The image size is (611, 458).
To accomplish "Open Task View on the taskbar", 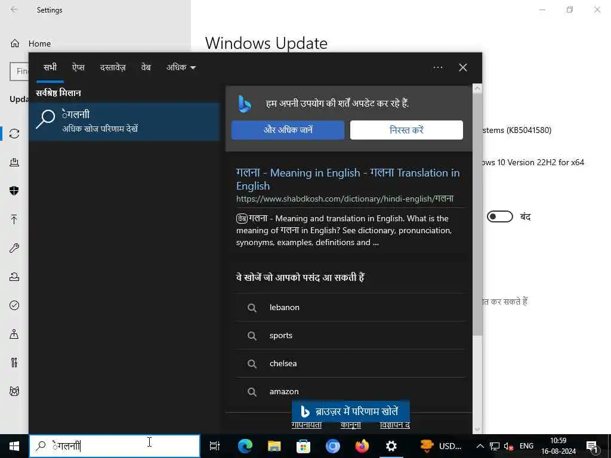I will click(x=215, y=446).
